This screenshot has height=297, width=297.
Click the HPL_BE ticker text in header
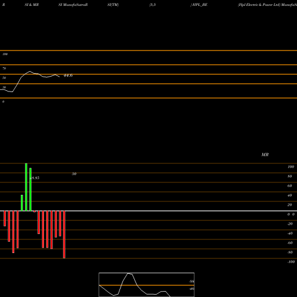tap(200, 5)
